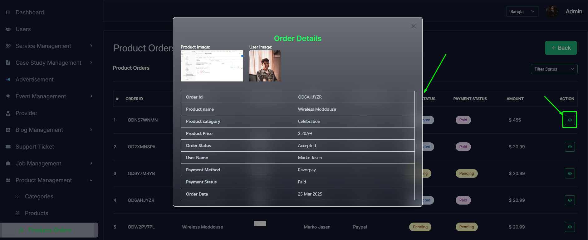View order ODW2PV7PL details eye icon
Screen dimensions: 588x240
pos(570,227)
